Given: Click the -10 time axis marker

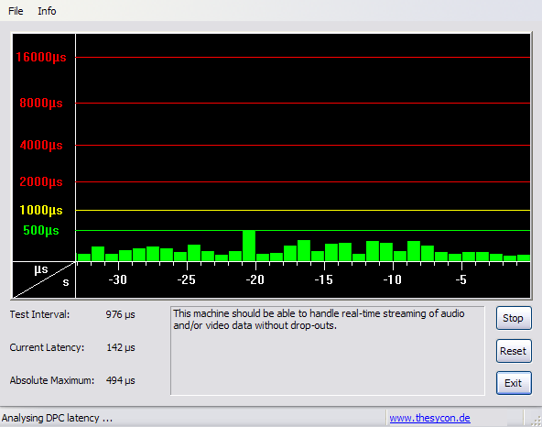Looking at the screenshot, I should [x=393, y=279].
